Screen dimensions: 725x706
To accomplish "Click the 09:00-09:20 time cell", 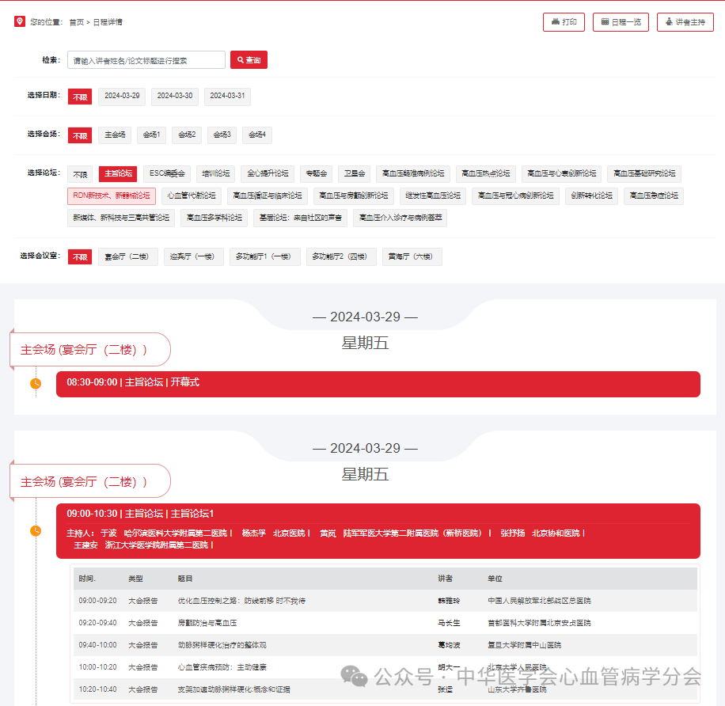I will pos(97,601).
